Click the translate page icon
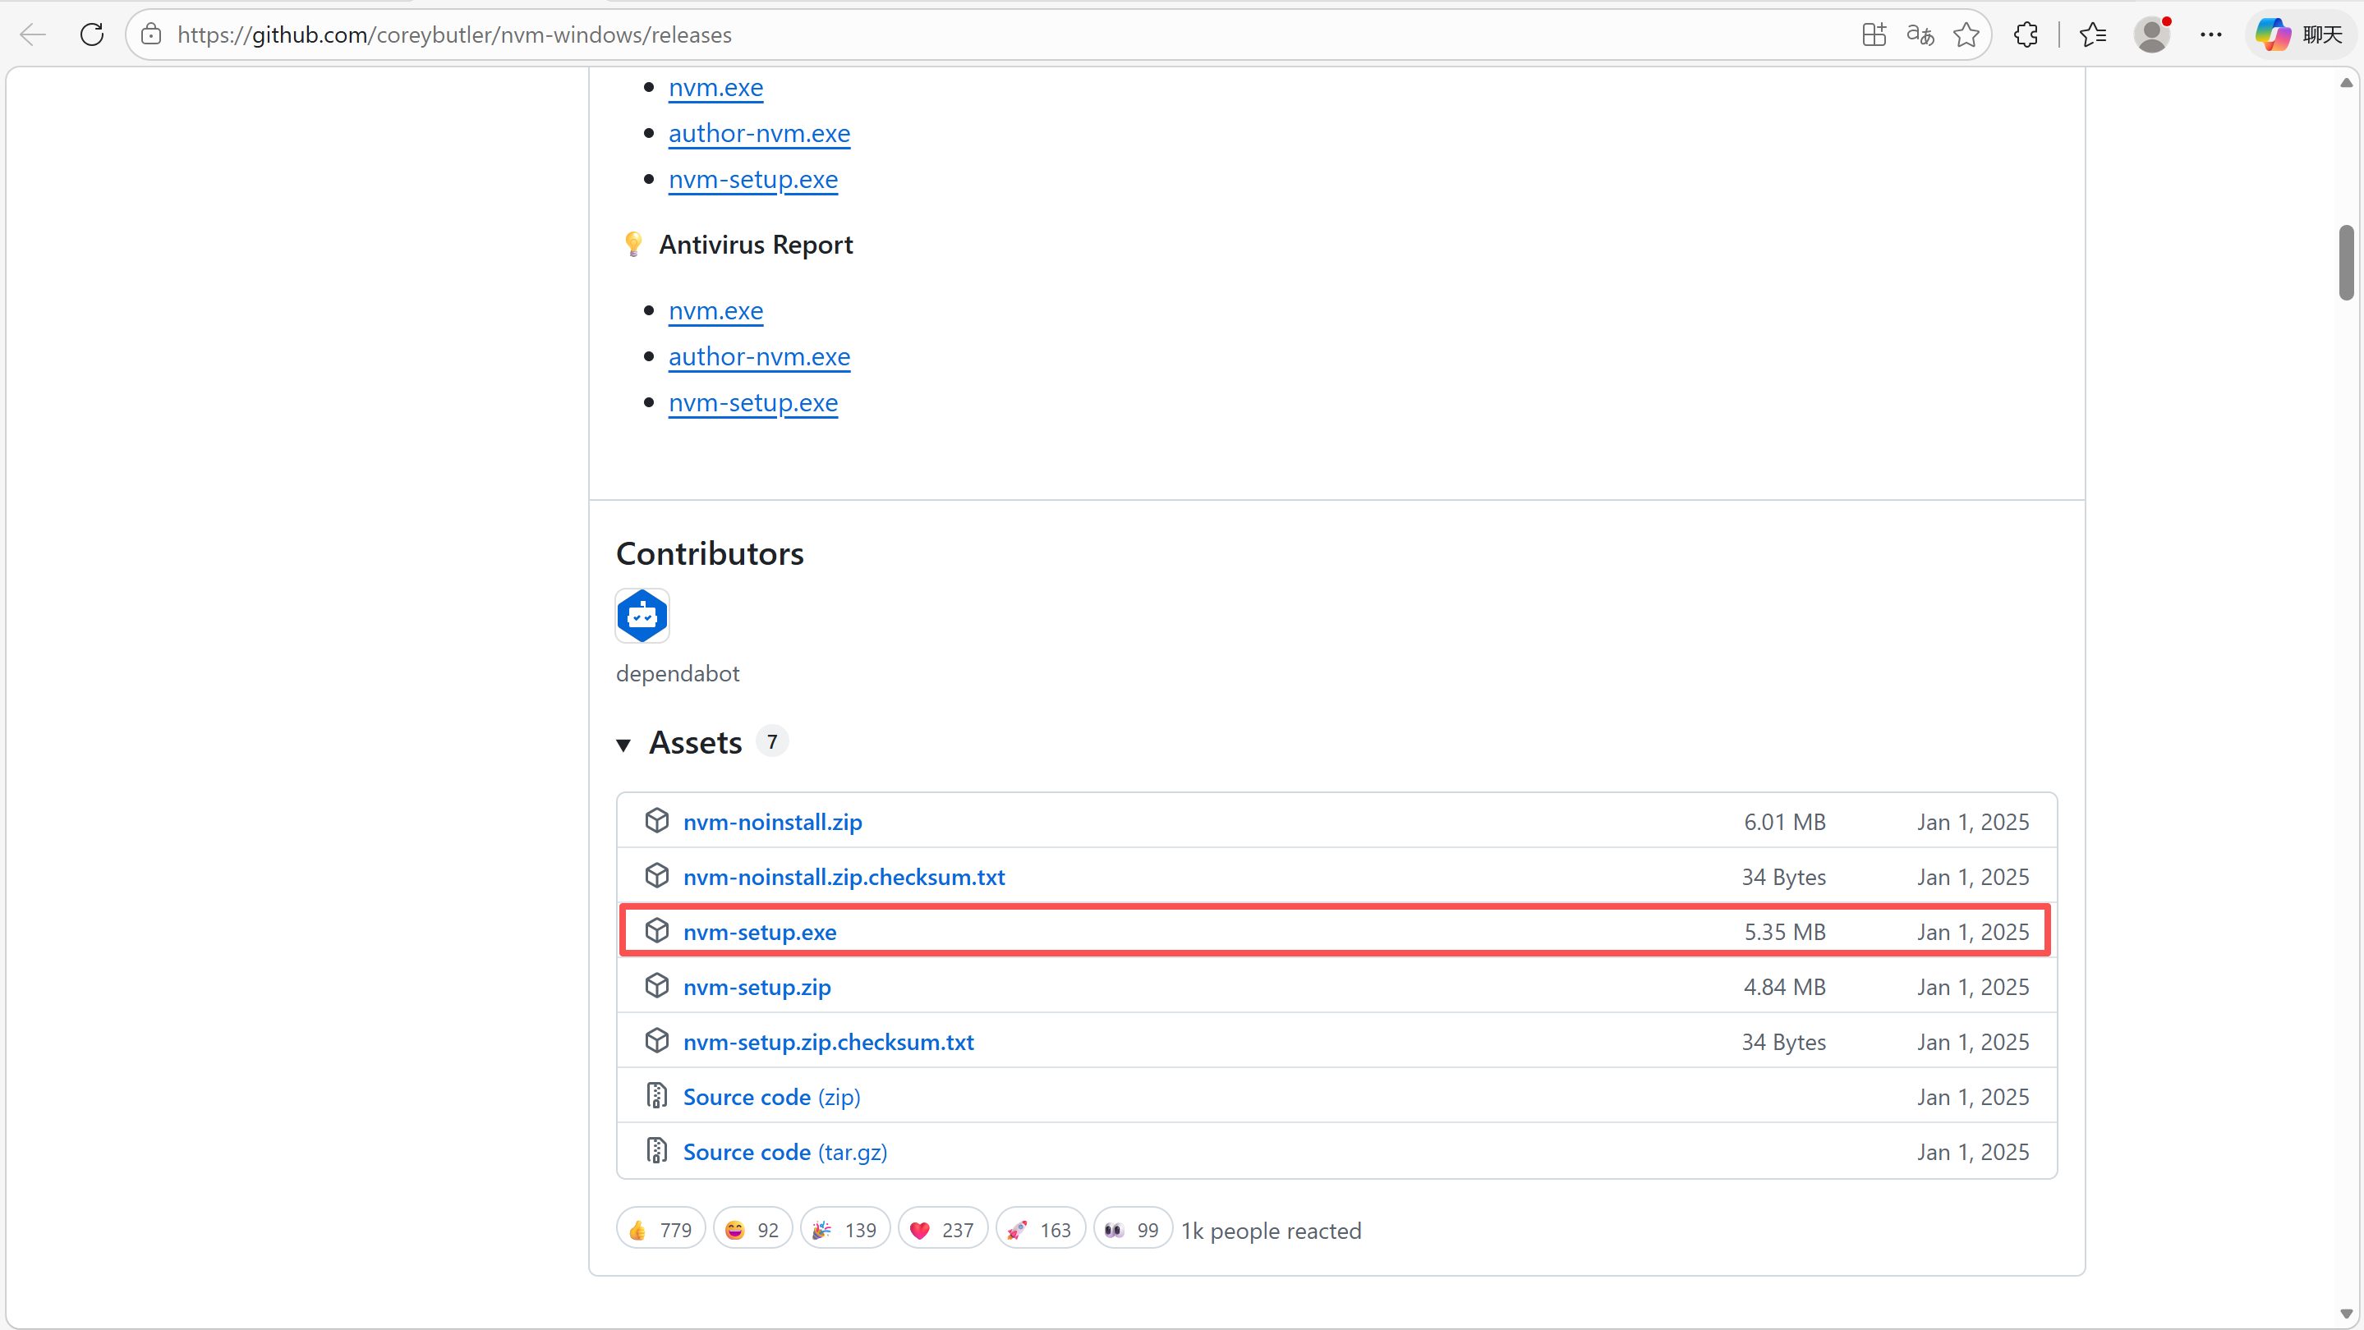The image size is (2364, 1330). pyautogui.click(x=1920, y=34)
